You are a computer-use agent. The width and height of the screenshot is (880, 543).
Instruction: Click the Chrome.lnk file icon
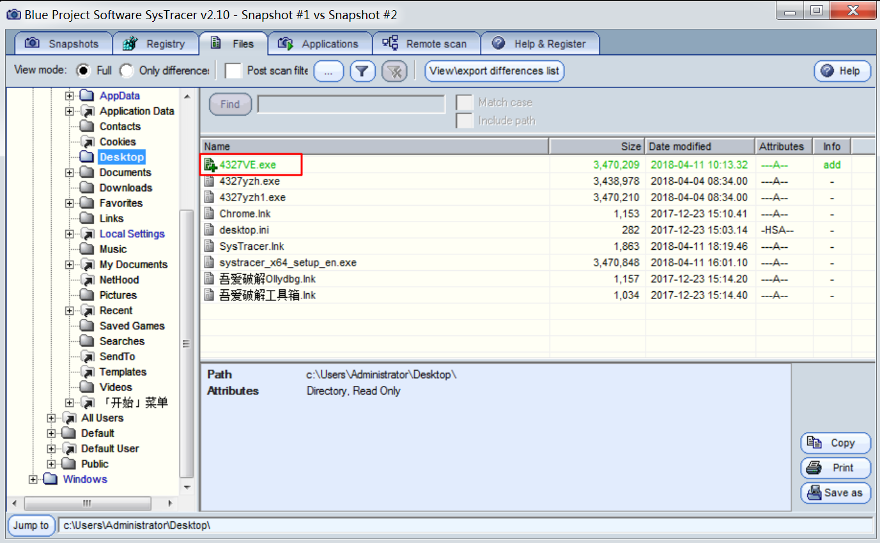(x=209, y=214)
